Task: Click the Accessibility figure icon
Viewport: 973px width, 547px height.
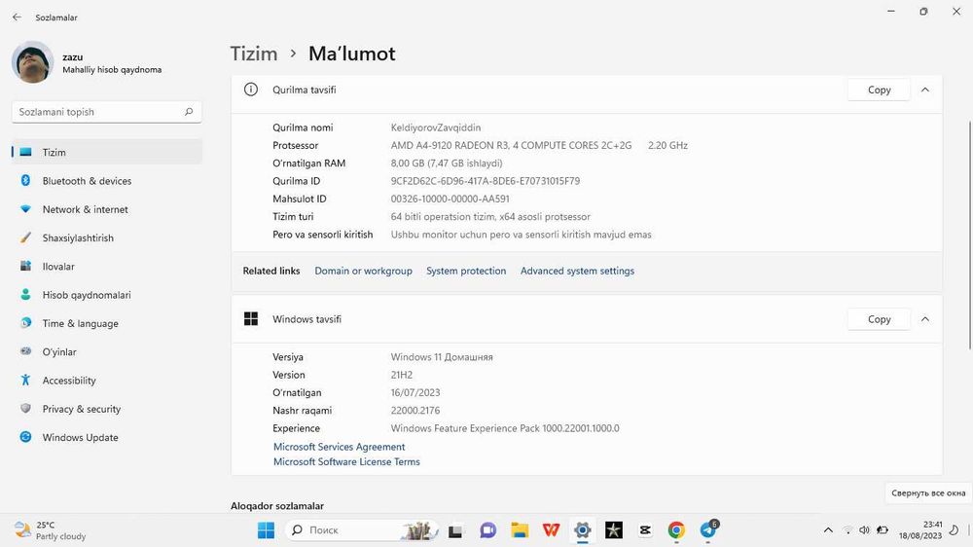Action: (25, 380)
